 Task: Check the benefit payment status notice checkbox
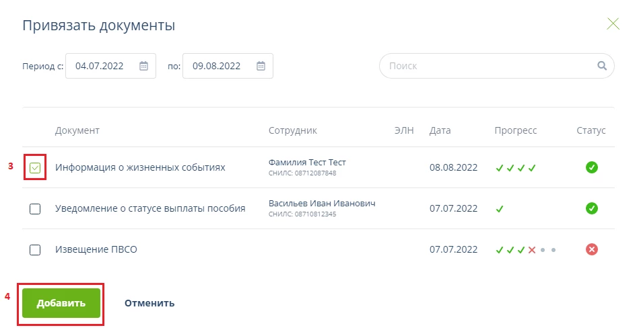coord(35,209)
